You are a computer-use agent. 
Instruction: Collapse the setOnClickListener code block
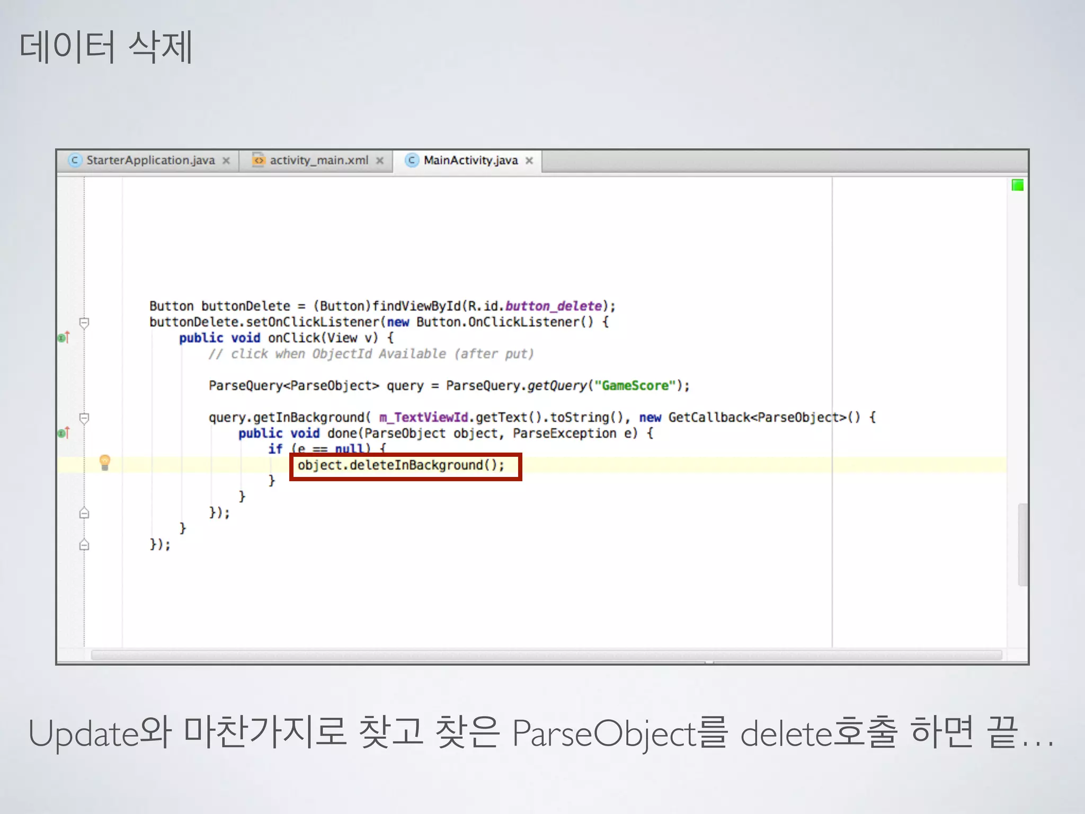point(84,322)
